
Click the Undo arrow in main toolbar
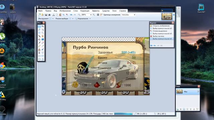click(71, 15)
